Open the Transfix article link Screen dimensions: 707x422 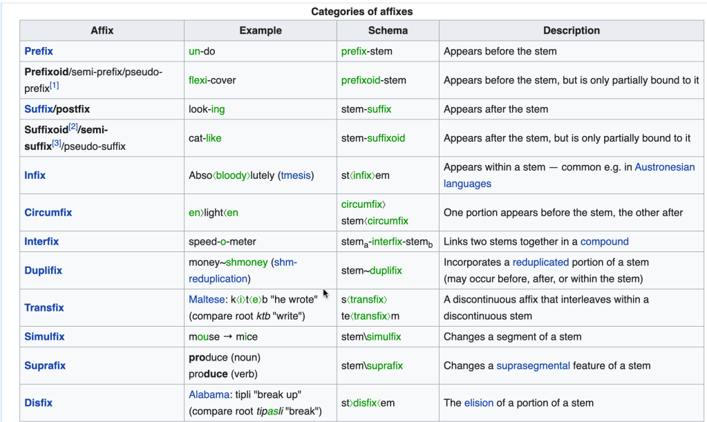[44, 308]
